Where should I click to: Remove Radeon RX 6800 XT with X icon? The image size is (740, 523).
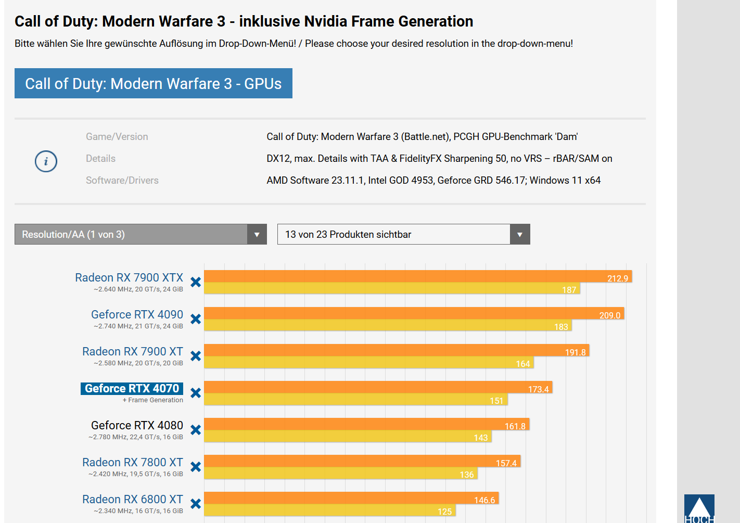[196, 504]
